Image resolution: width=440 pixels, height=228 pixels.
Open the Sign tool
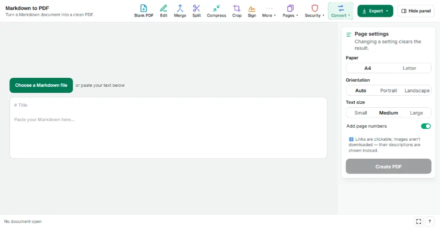pyautogui.click(x=251, y=11)
